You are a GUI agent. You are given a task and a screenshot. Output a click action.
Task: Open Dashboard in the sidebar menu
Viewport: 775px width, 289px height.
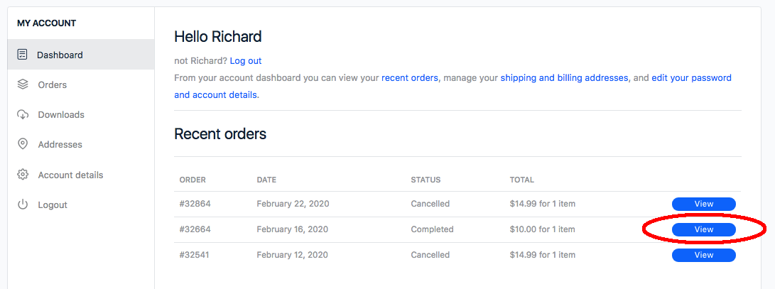pos(60,55)
